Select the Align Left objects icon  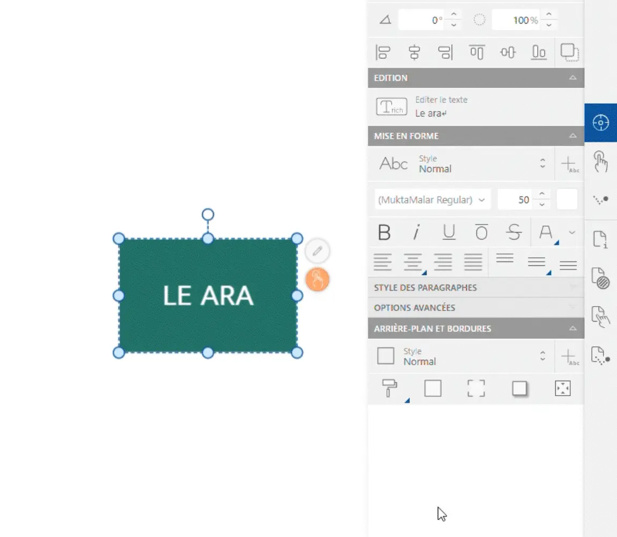tap(383, 52)
